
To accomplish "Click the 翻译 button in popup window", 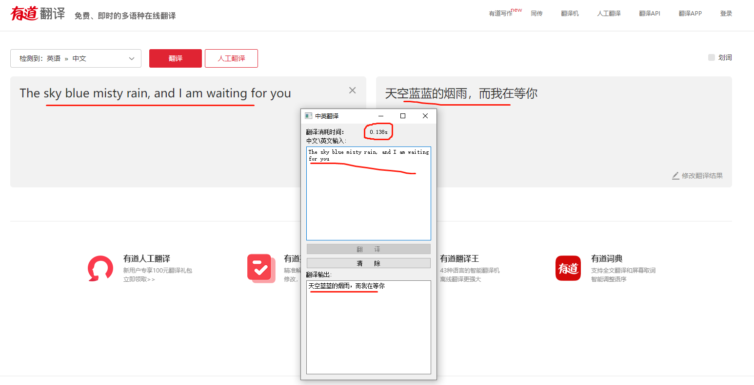I will pyautogui.click(x=369, y=249).
